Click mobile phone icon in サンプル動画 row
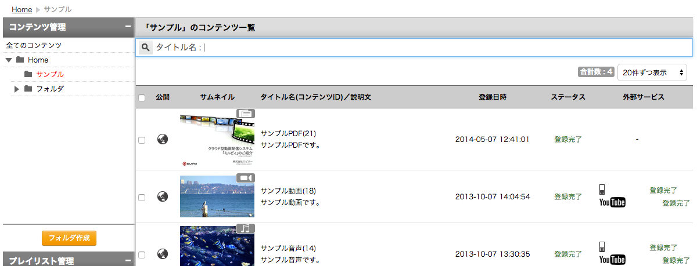The image size is (697, 266). 602,189
